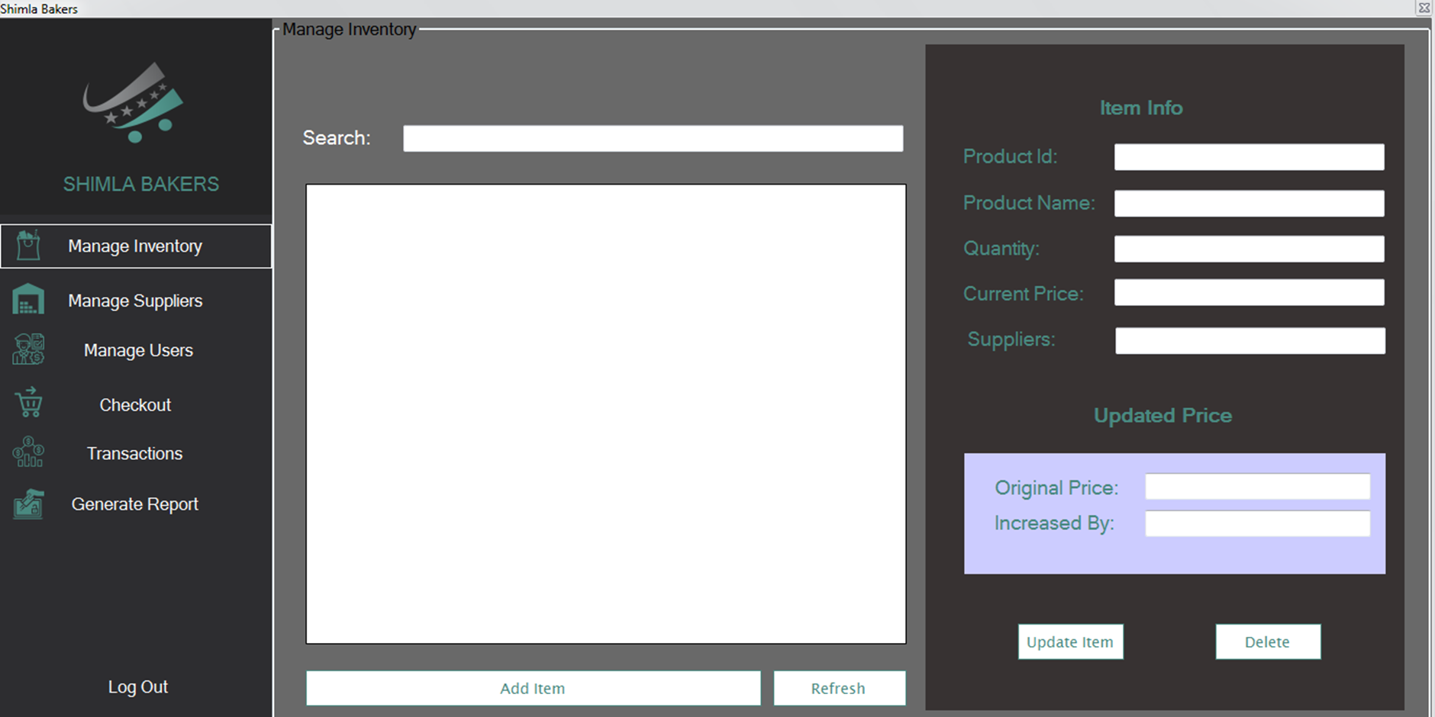Click the empty inventory list area
Image resolution: width=1435 pixels, height=717 pixels.
click(606, 413)
